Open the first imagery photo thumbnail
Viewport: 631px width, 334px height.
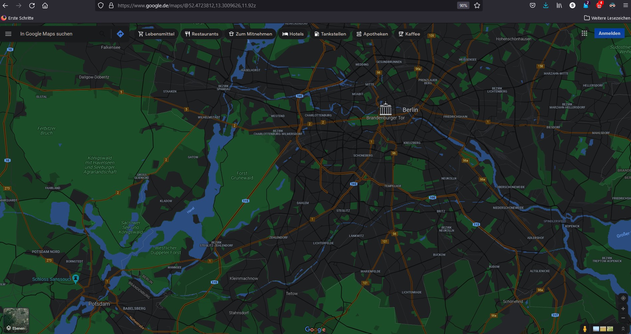pyautogui.click(x=596, y=329)
